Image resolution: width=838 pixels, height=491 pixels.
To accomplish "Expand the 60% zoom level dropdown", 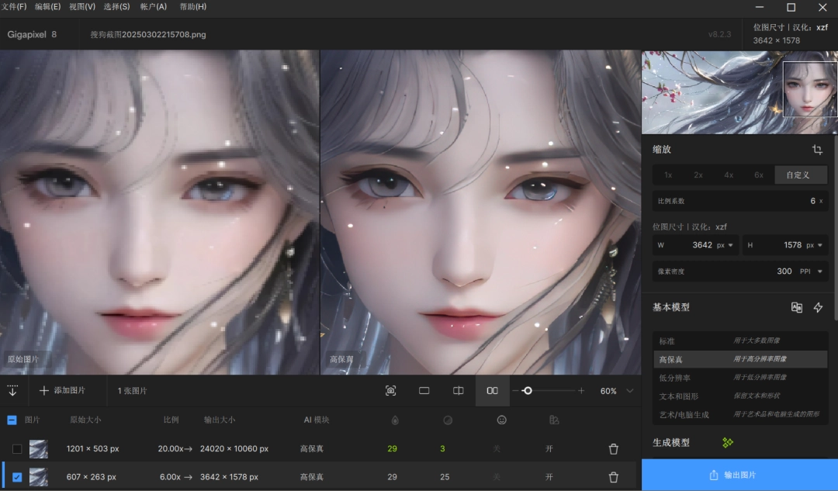I will click(630, 391).
